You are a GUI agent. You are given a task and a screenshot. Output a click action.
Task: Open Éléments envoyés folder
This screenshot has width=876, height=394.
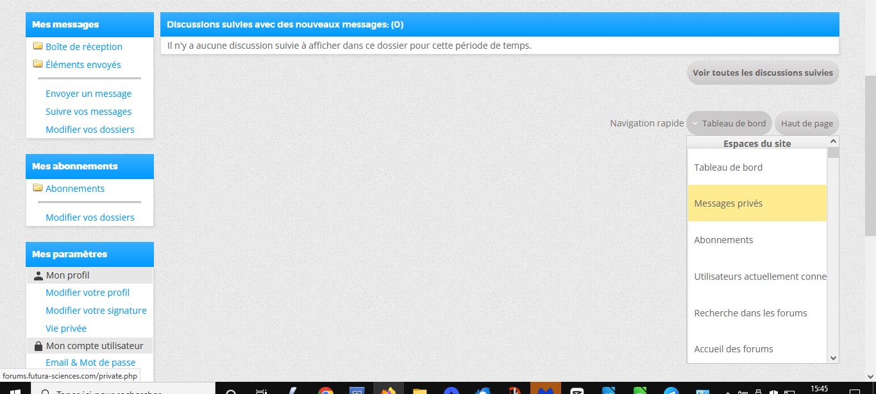pos(83,64)
